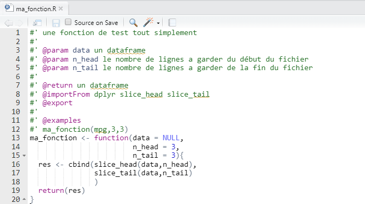This screenshot has width=365, height=204.
Task: Collapse the function fold on line 15
Action: [24, 156]
